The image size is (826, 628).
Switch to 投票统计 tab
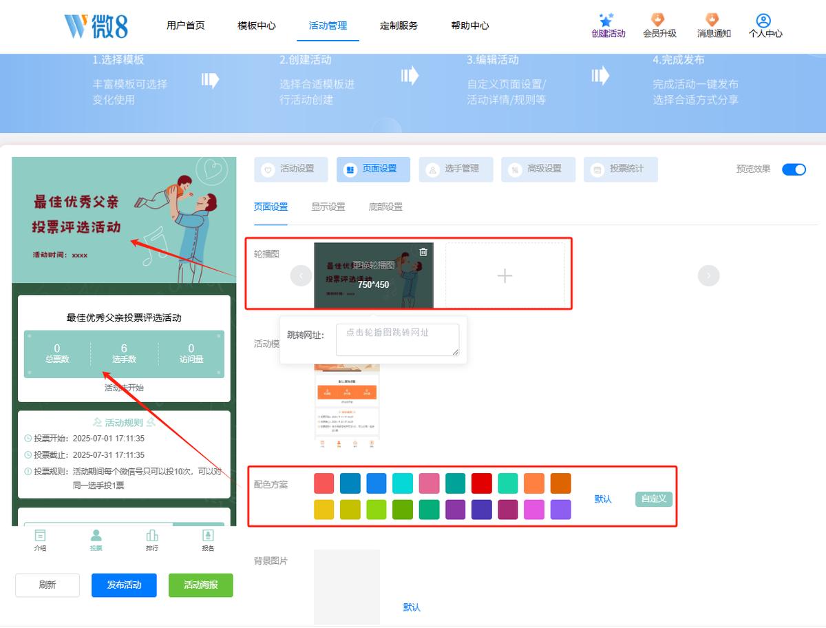621,169
